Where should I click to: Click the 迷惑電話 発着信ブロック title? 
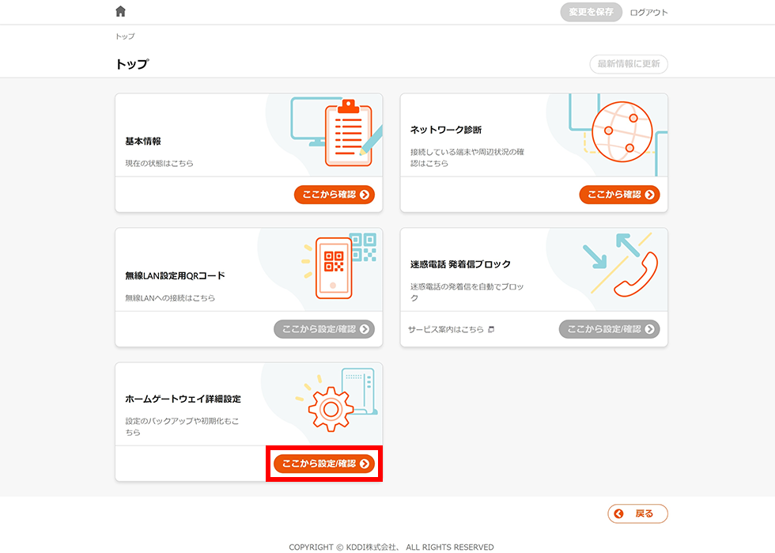click(460, 264)
